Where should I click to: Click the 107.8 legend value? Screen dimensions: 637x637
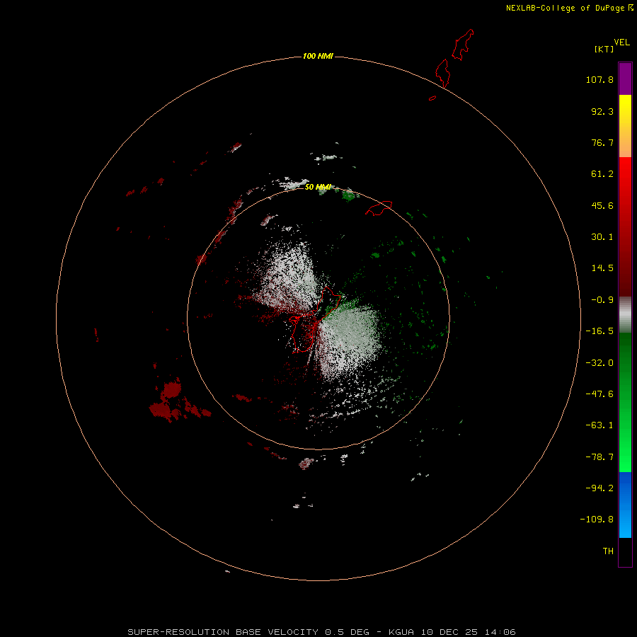pos(599,79)
